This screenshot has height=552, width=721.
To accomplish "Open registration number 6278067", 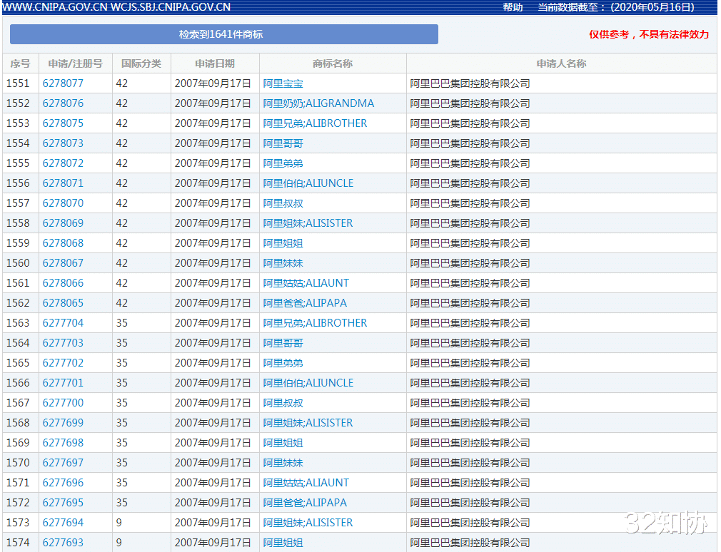I will click(63, 263).
